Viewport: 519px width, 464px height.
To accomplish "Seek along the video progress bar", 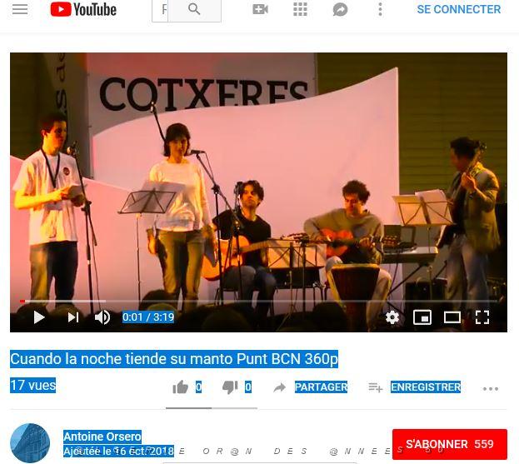I will click(x=258, y=301).
